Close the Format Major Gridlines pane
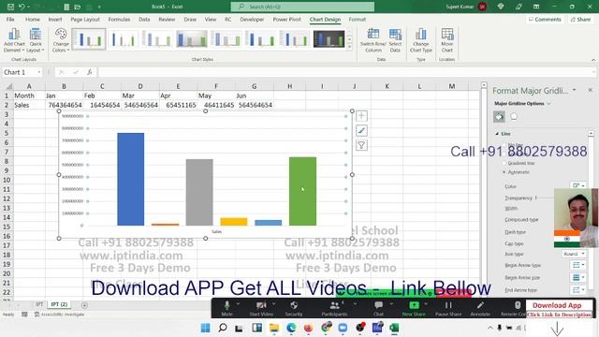Image resolution: width=599 pixels, height=337 pixels. (591, 90)
